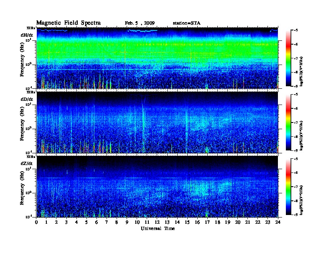The image size is (331, 255).
Task: Click the "2" tick on the Universal Time axis
Action: [56, 222]
